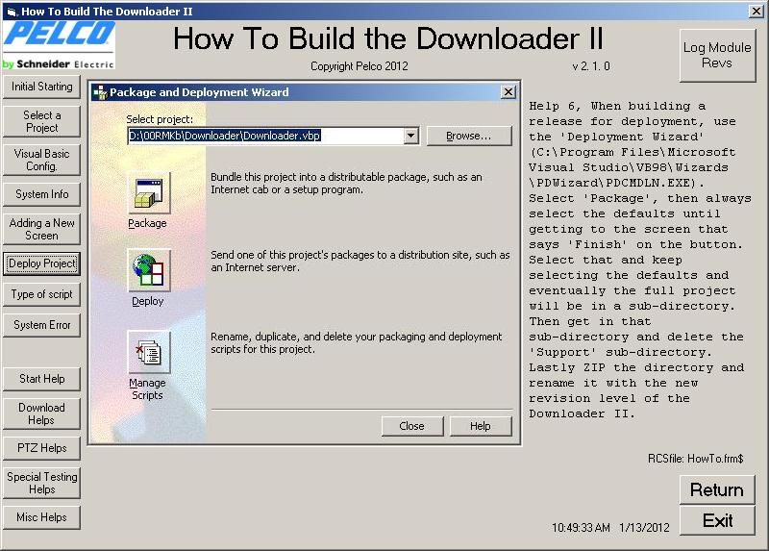Click the Browse... button
Screen dimensions: 769x551
(469, 136)
